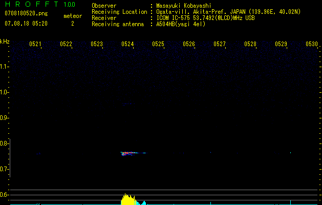The height and width of the screenshot is (205, 322).
Task: Click the 0524 time axis marker
Action: (x=127, y=44)
